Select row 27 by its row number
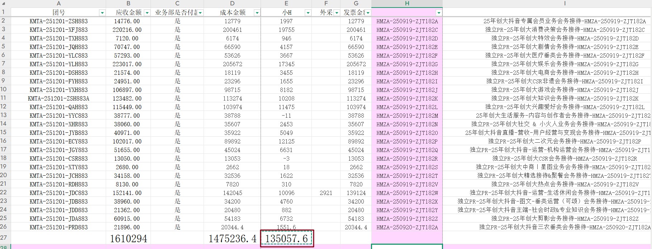Screen dimensions: 652x249 coord(4,238)
